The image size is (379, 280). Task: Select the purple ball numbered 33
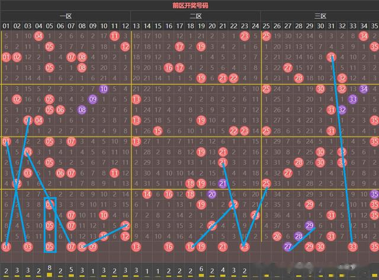click(353, 99)
